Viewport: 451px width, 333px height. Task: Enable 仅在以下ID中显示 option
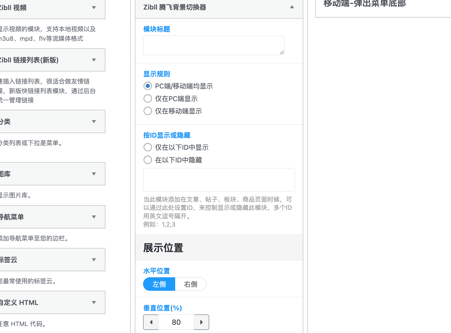tap(147, 147)
